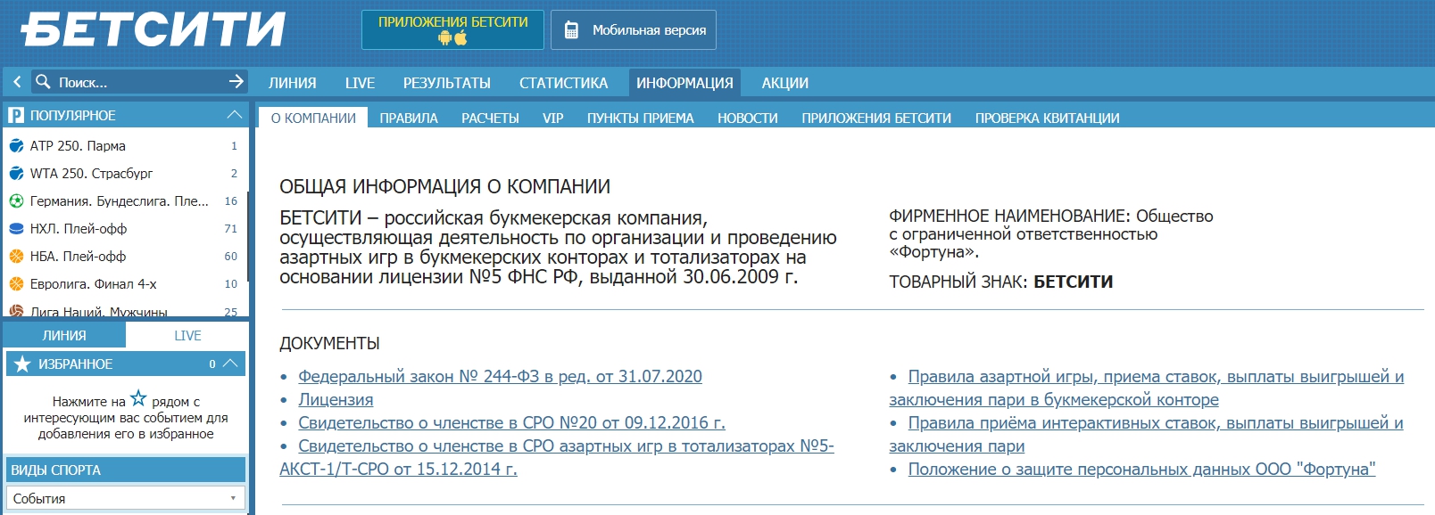
Task: Select the sidebar ЛИНИЯ tab
Action: pos(64,335)
